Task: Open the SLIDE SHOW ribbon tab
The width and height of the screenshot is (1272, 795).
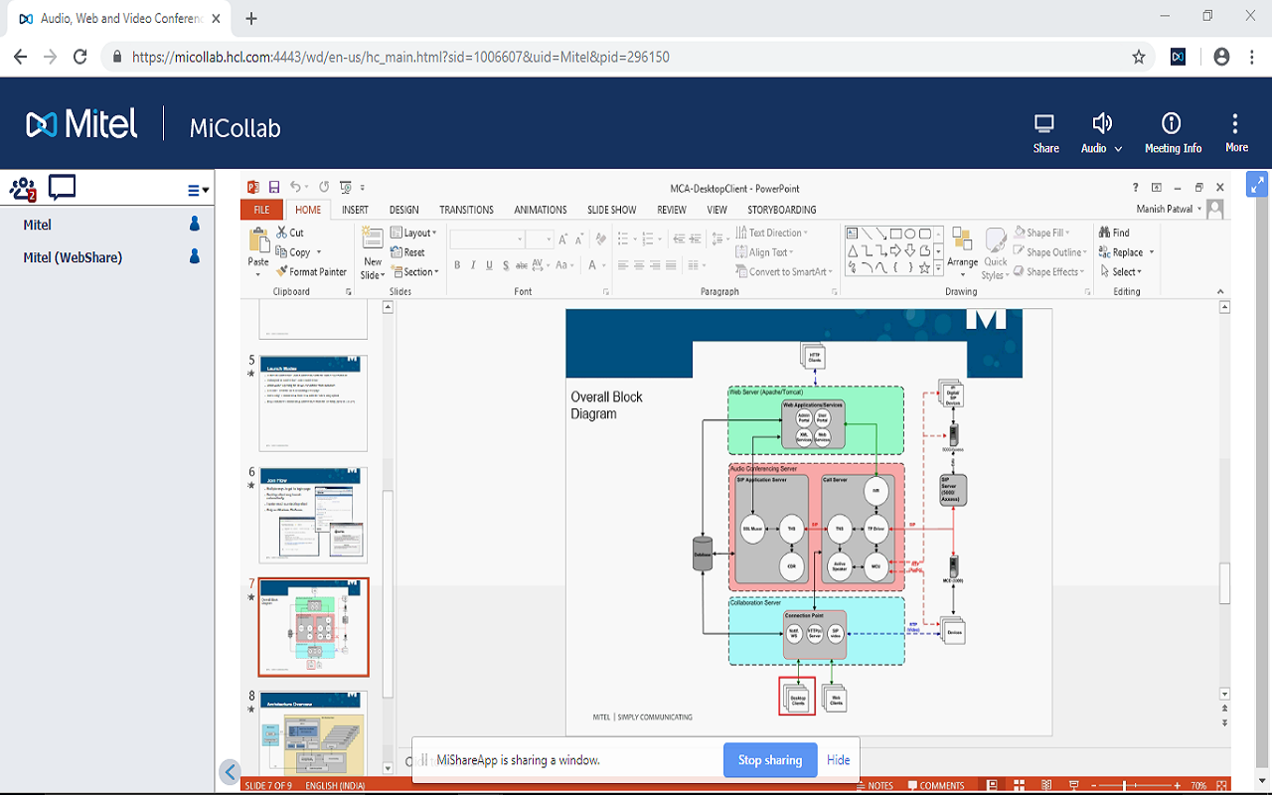Action: [611, 210]
